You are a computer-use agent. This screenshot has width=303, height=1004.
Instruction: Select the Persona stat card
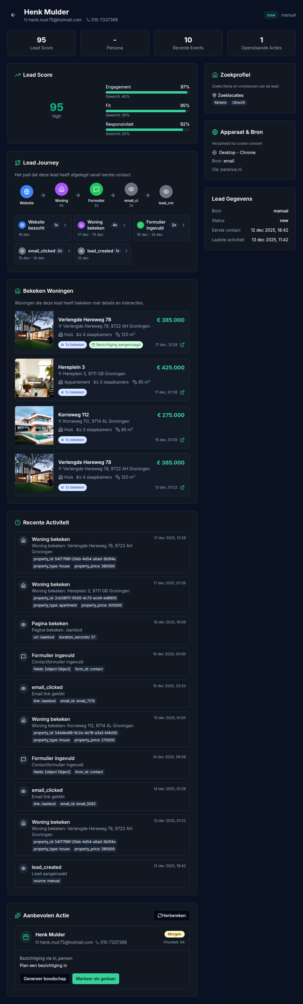(115, 43)
